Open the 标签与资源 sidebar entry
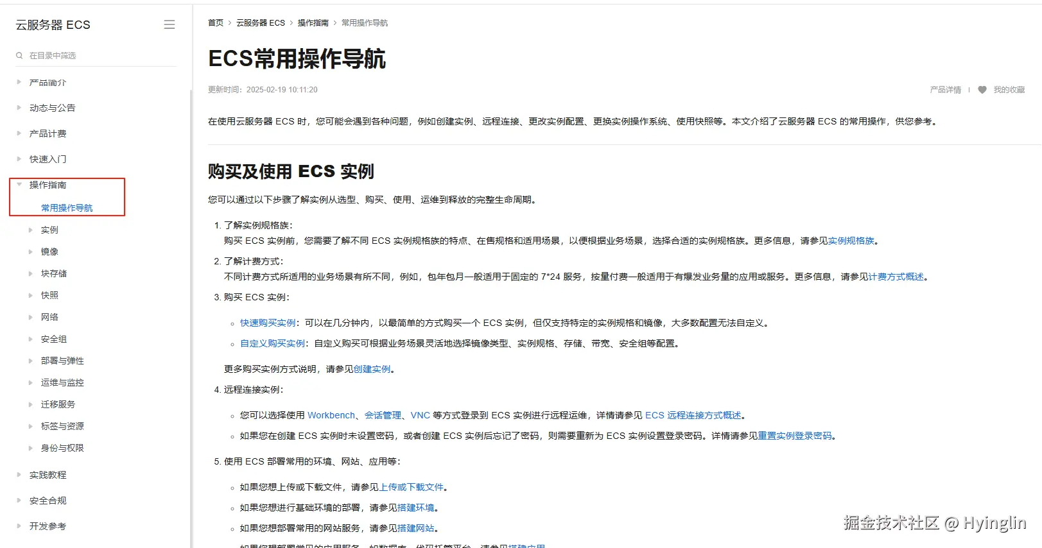The image size is (1042, 548). (x=62, y=427)
